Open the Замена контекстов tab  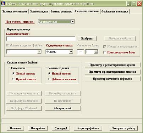(15, 12)
